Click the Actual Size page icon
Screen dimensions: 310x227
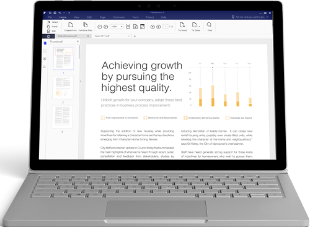point(135,27)
